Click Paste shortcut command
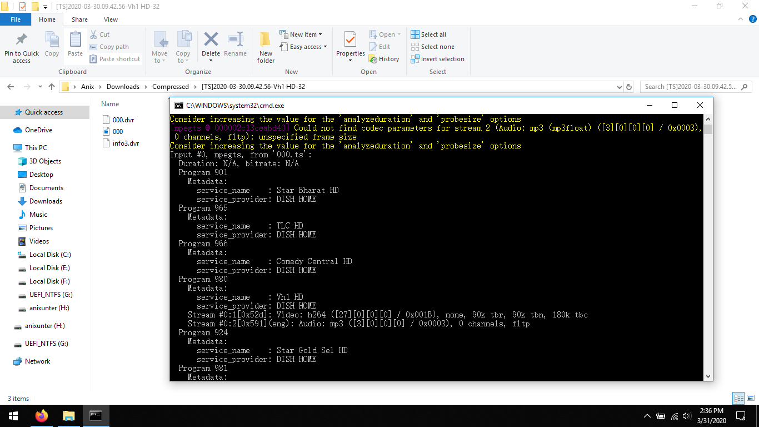This screenshot has height=427, width=759. pyautogui.click(x=114, y=59)
